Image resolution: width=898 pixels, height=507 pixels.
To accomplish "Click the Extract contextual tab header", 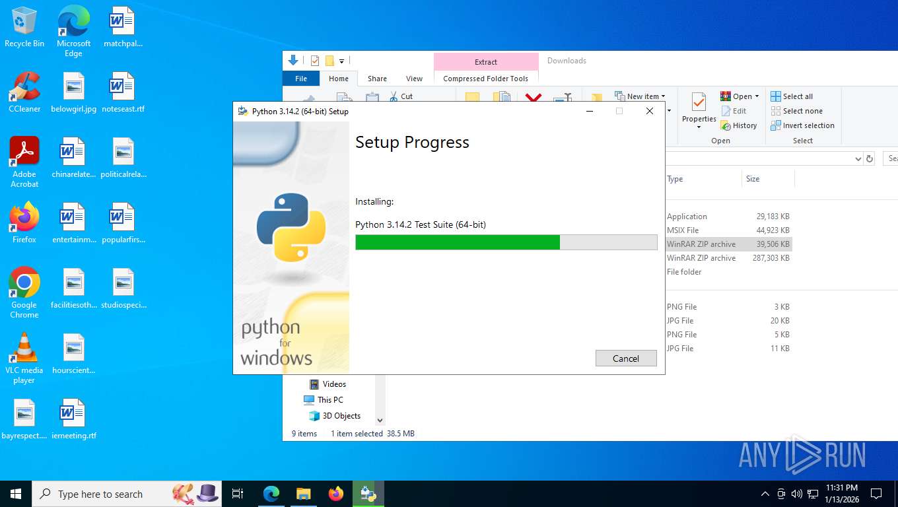I will click(486, 61).
